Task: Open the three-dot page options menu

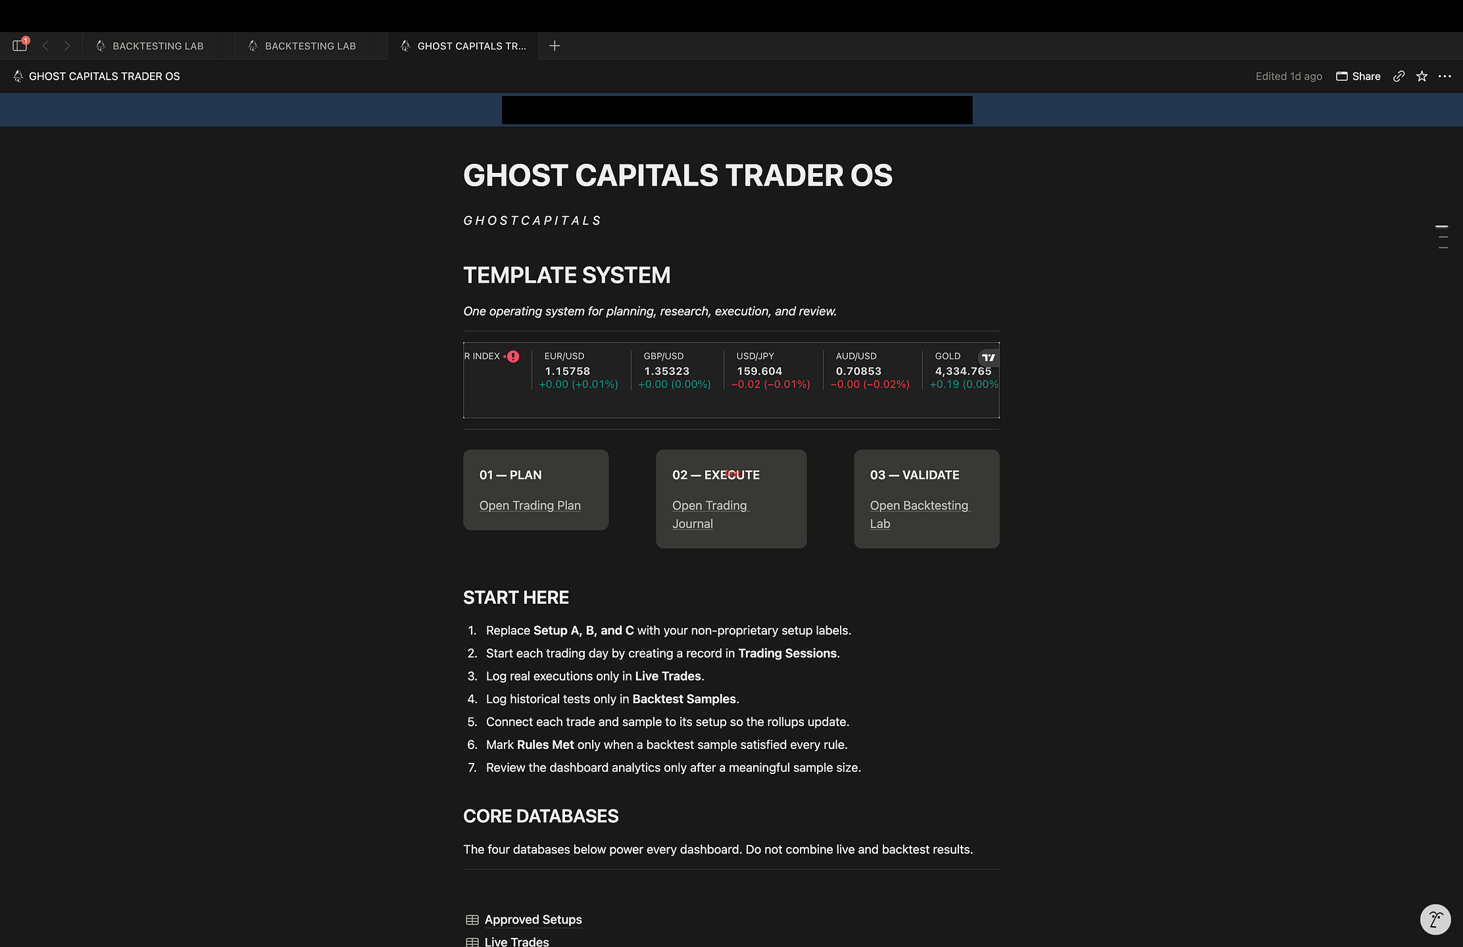Action: click(x=1445, y=76)
